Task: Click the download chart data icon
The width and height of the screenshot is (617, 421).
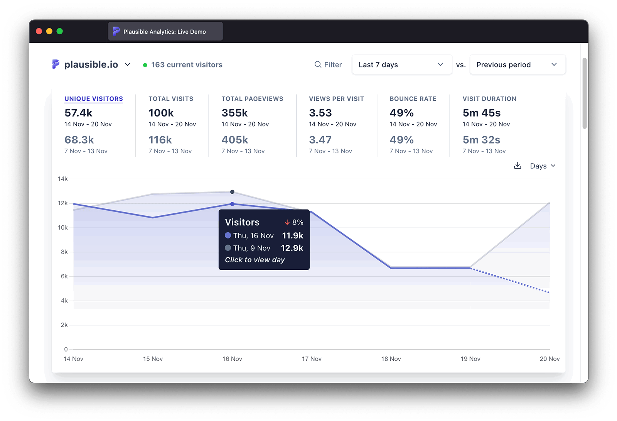Action: pyautogui.click(x=518, y=166)
